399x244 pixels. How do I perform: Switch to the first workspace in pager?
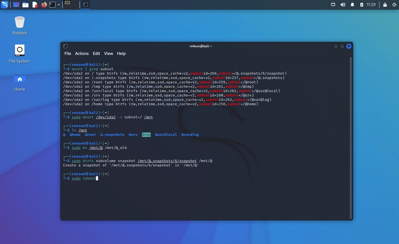67,3
